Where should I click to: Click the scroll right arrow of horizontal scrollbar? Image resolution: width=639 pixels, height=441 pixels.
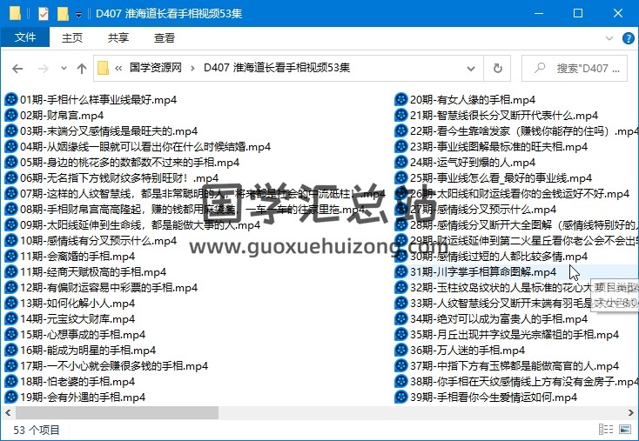[631, 413]
